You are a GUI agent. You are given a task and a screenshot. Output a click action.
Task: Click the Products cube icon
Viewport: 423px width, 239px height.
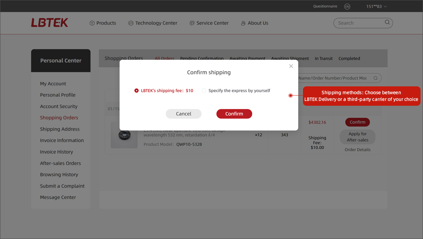click(x=92, y=23)
